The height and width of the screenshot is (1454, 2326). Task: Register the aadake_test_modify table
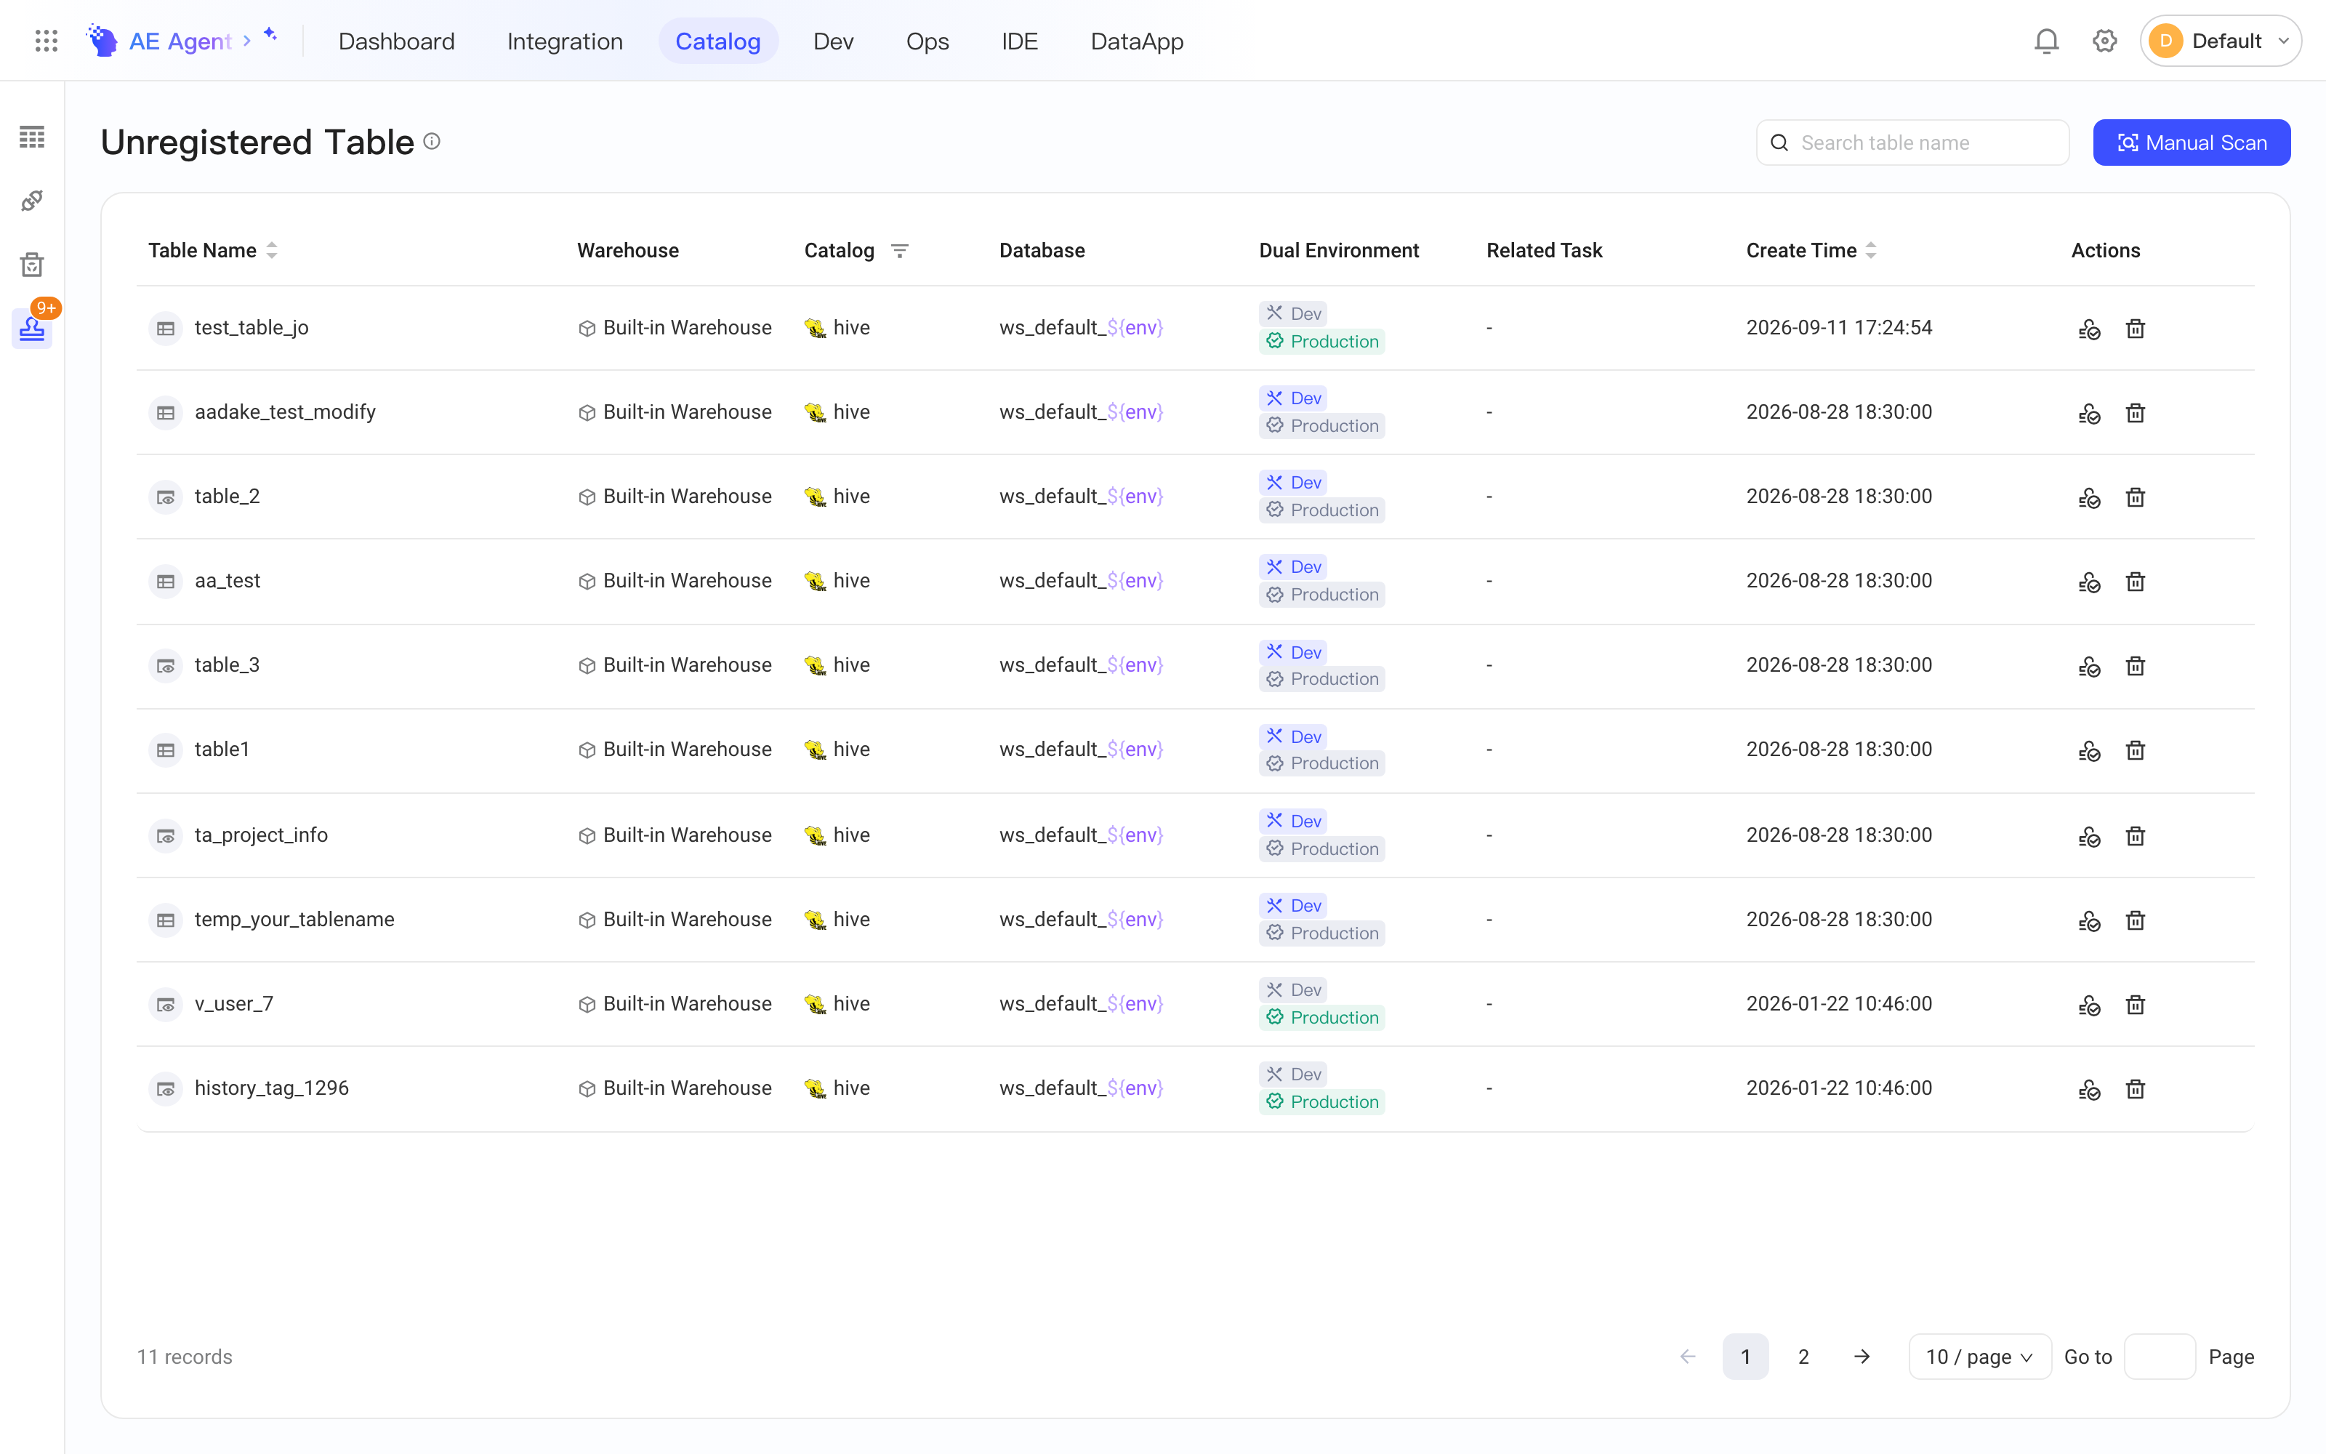[x=2088, y=414]
